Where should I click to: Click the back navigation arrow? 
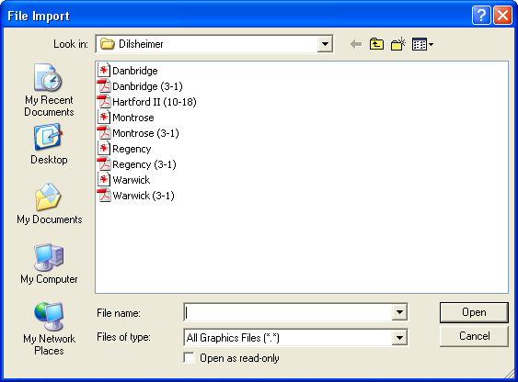pyautogui.click(x=356, y=44)
